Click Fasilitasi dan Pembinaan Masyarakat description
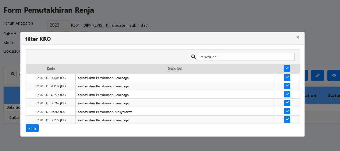This screenshot has width=340, height=151. pyautogui.click(x=104, y=112)
